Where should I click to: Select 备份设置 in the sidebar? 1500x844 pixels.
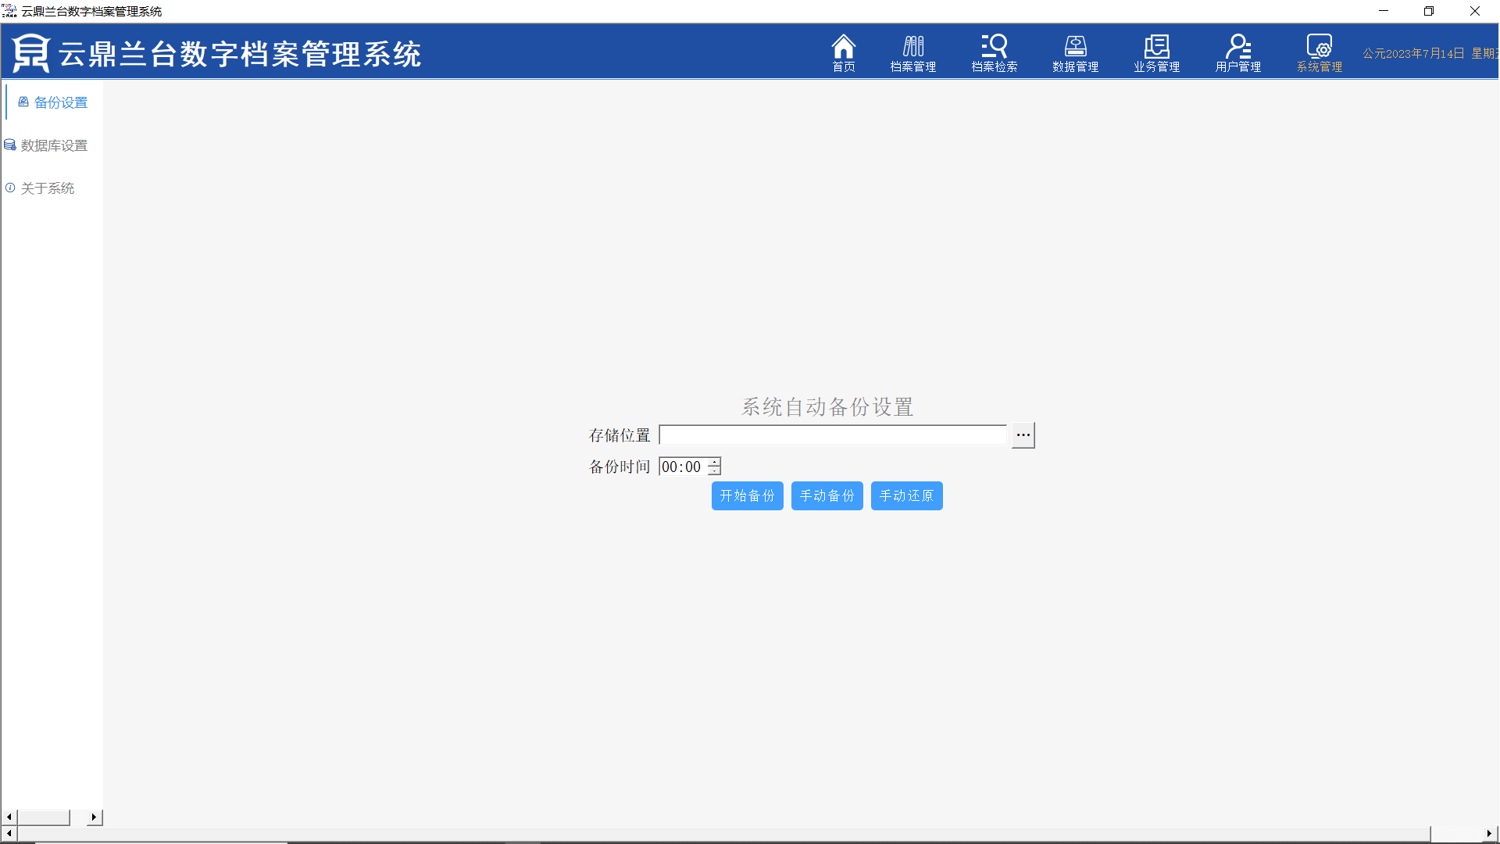point(53,102)
